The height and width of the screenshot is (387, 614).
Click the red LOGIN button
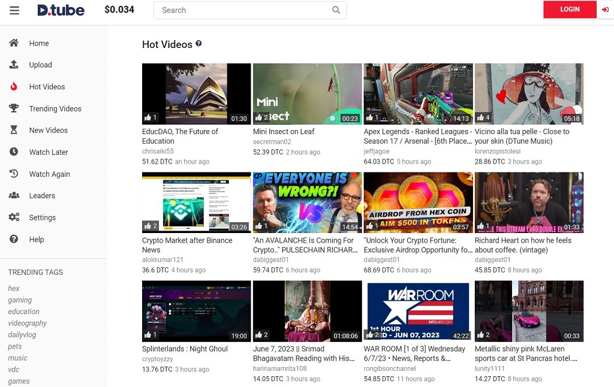point(570,10)
